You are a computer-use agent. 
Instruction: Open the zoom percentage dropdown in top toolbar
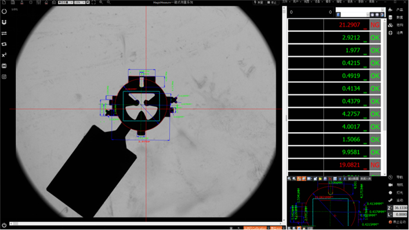80,2
